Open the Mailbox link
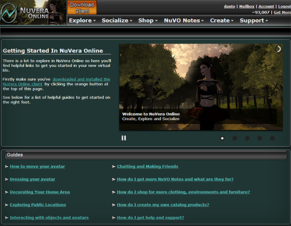Viewport: 291px width, 226px height. 247,6
